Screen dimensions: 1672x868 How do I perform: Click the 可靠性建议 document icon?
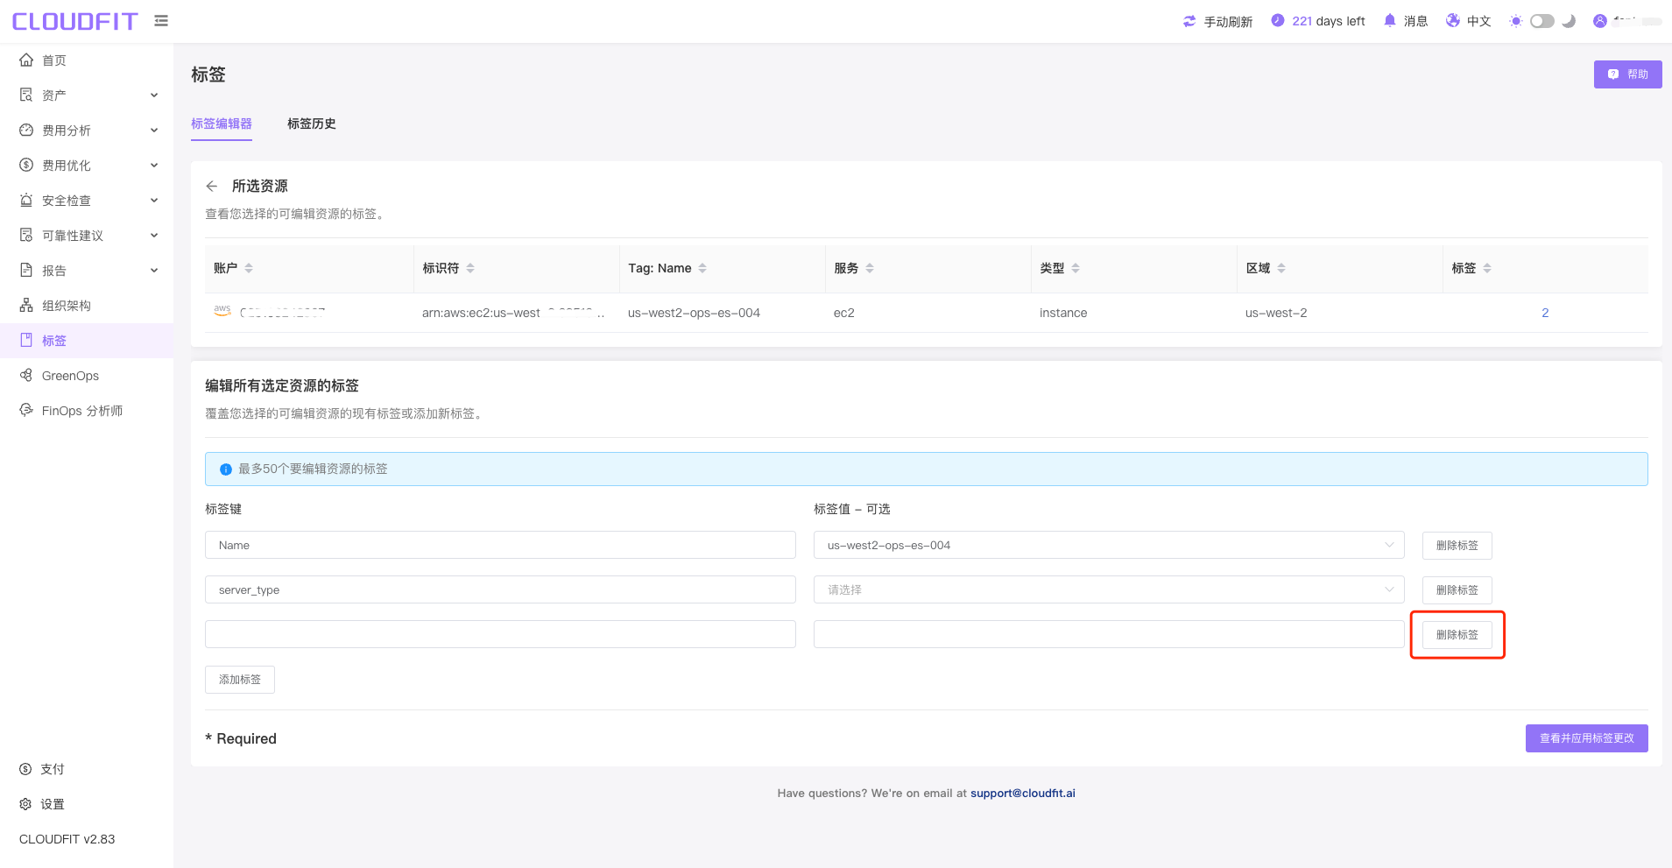click(26, 235)
